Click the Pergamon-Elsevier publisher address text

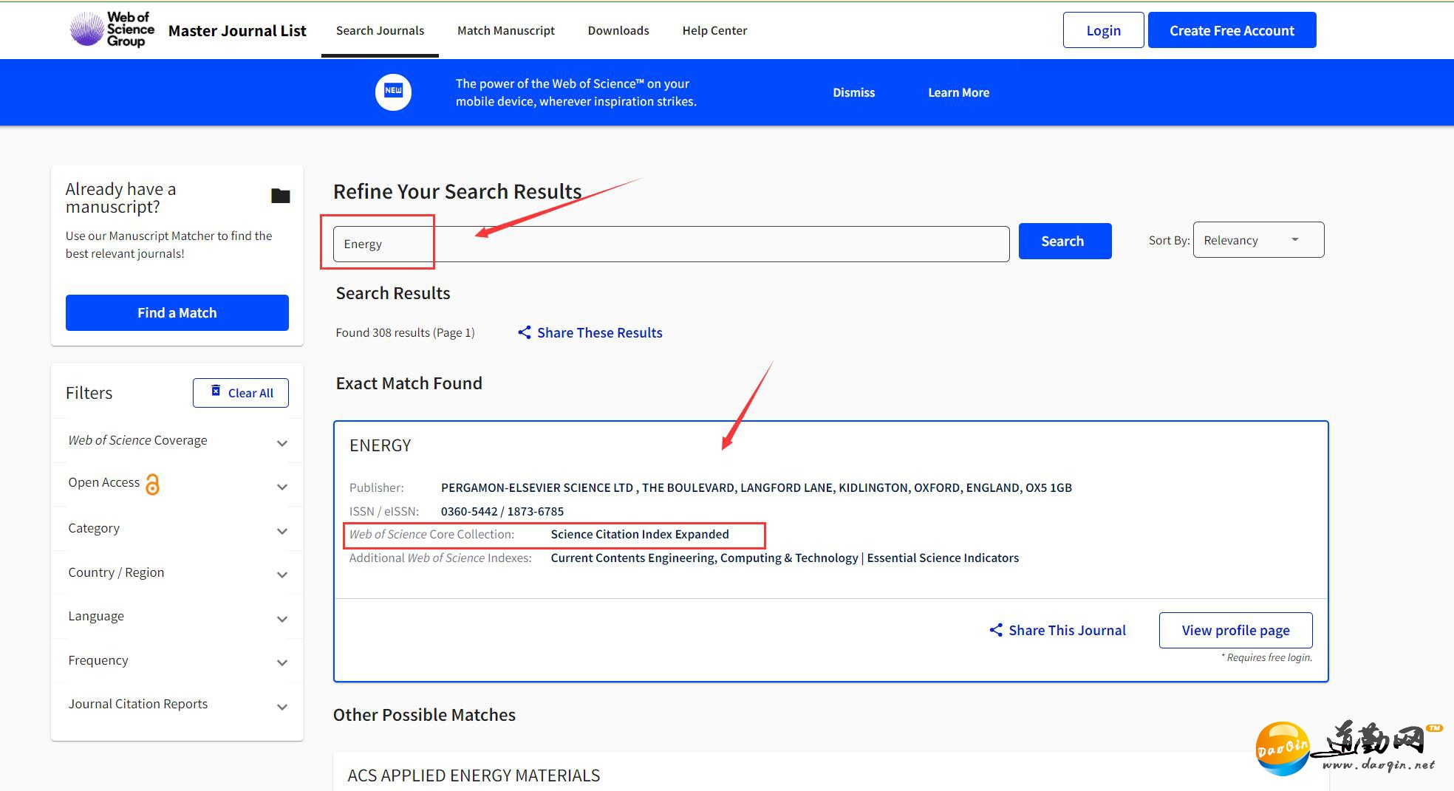(x=757, y=487)
